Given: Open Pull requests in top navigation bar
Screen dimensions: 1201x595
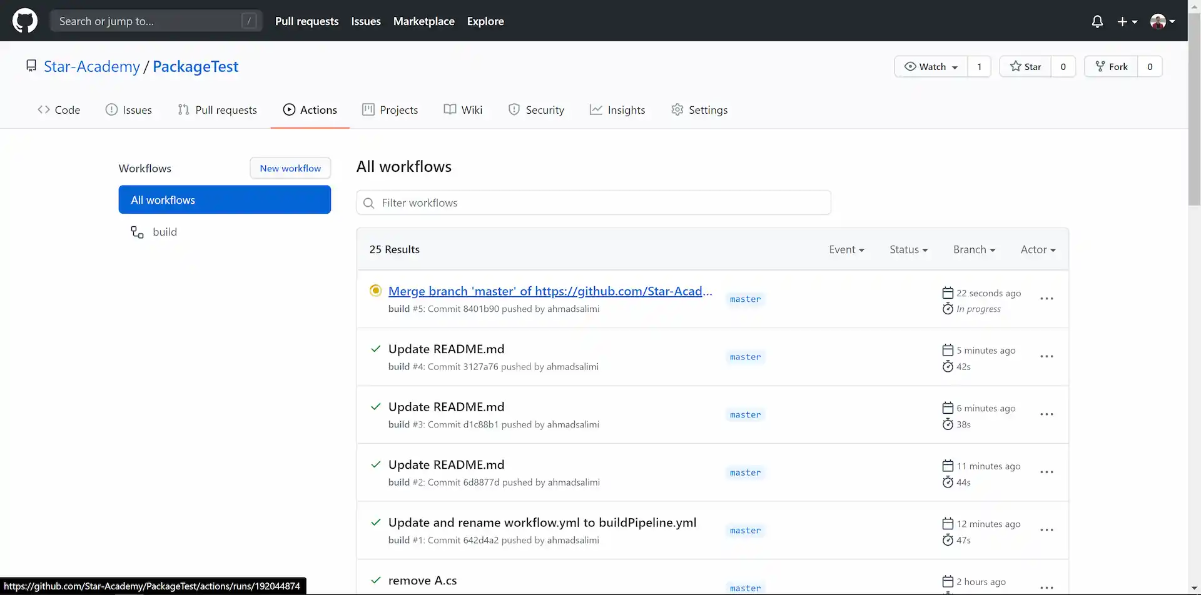Looking at the screenshot, I should tap(307, 21).
